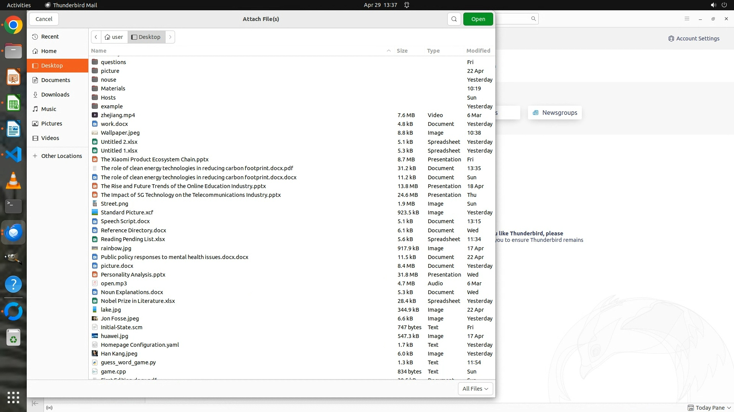734x412 pixels.
Task: Open Account Settings gear link
Action: (693, 39)
